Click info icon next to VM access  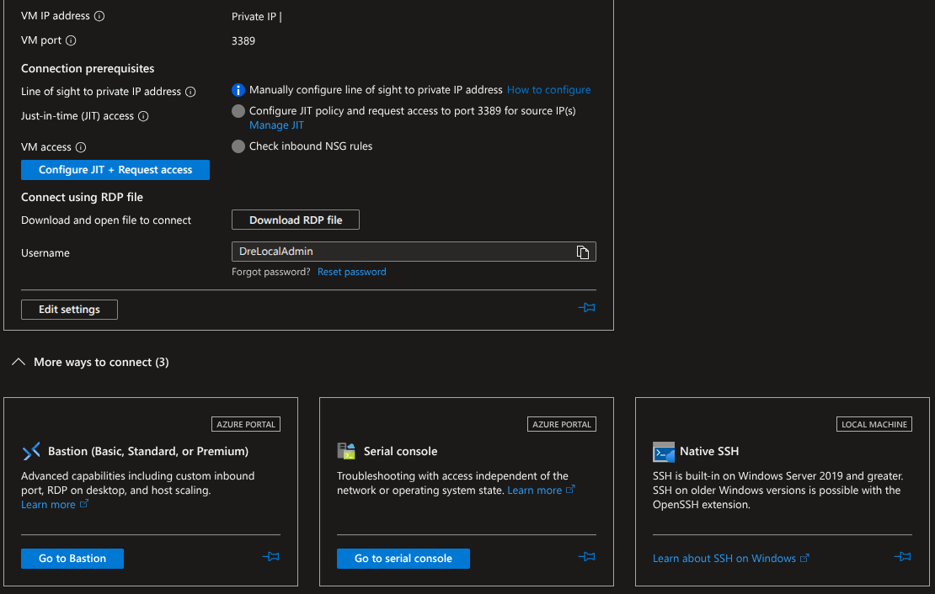click(81, 147)
